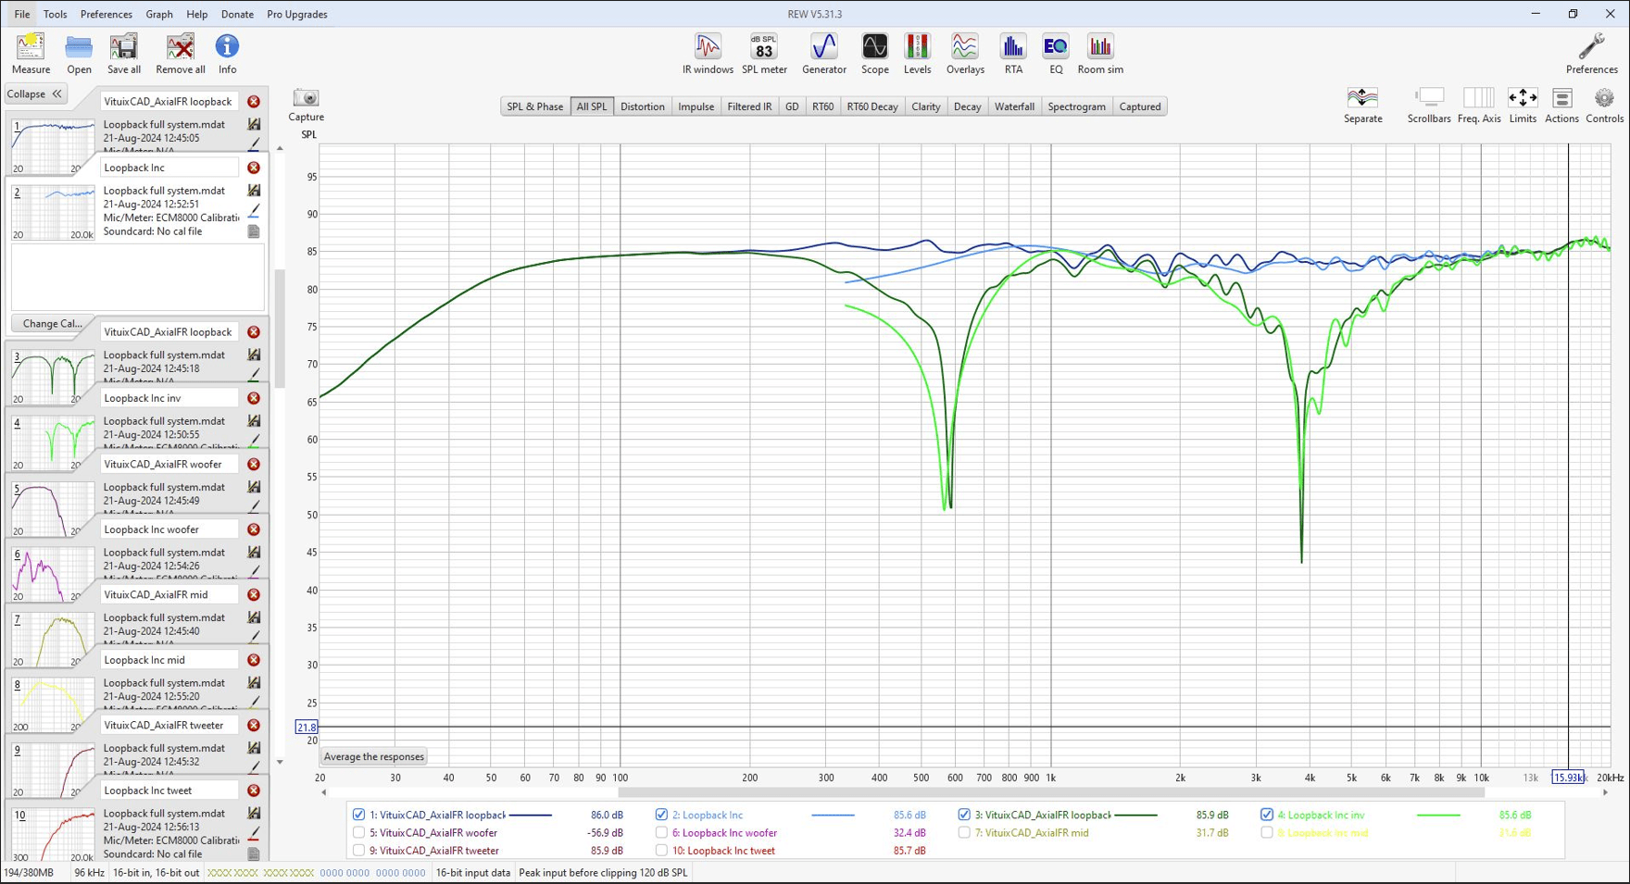
Task: Click the horizontal graph scrollbar
Action: point(1051,792)
